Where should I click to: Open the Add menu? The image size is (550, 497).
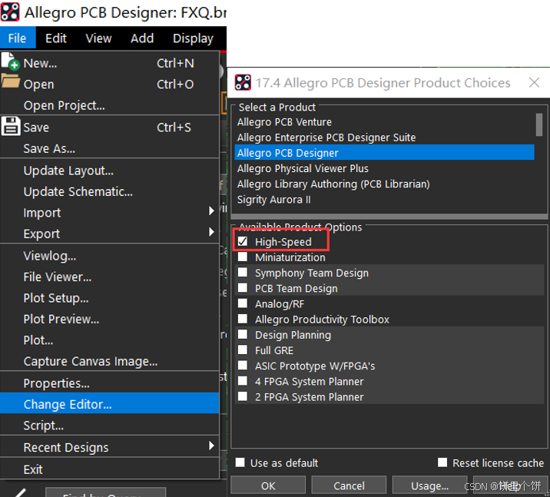coord(142,38)
